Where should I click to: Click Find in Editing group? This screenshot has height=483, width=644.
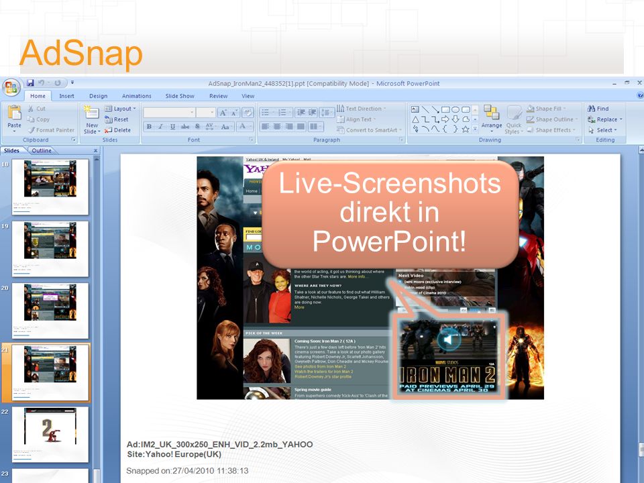pyautogui.click(x=598, y=109)
